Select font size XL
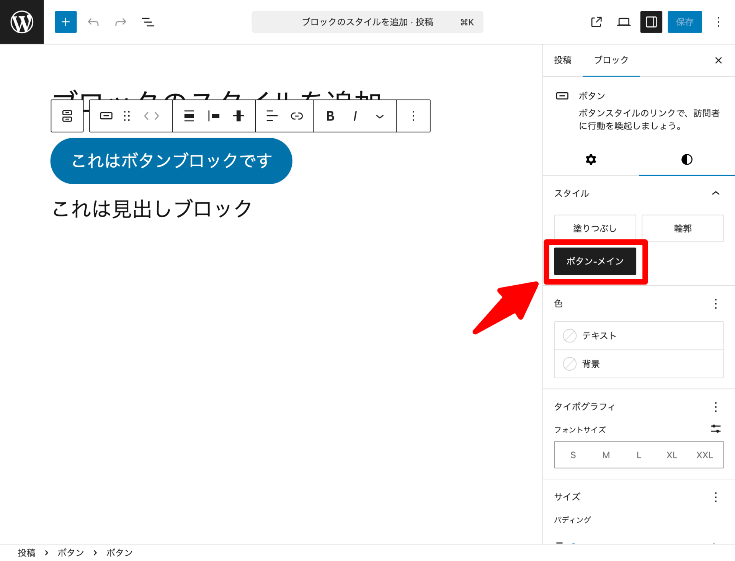Viewport: 735px width, 561px height. click(671, 455)
